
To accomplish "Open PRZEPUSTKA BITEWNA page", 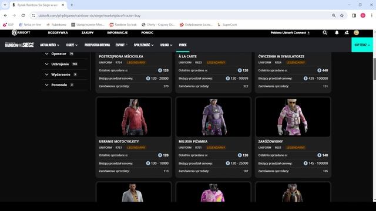I will click(97, 45).
